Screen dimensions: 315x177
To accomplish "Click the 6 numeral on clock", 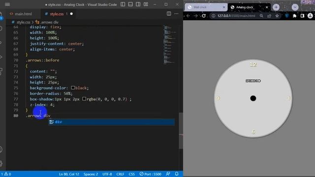I will tap(253, 132).
